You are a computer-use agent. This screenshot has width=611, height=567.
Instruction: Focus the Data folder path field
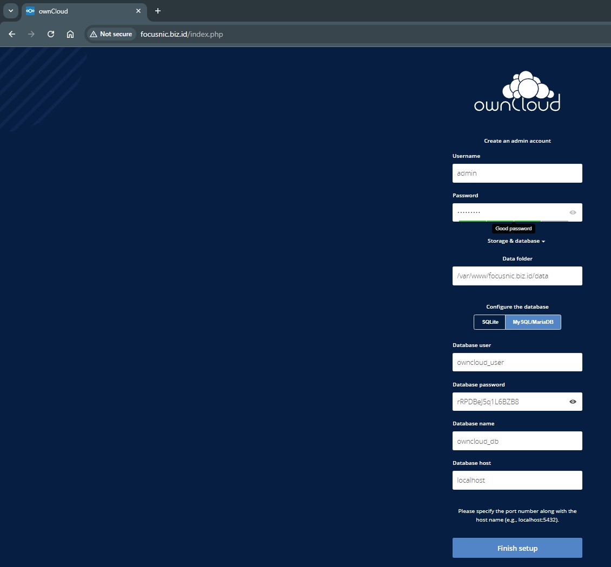(517, 276)
